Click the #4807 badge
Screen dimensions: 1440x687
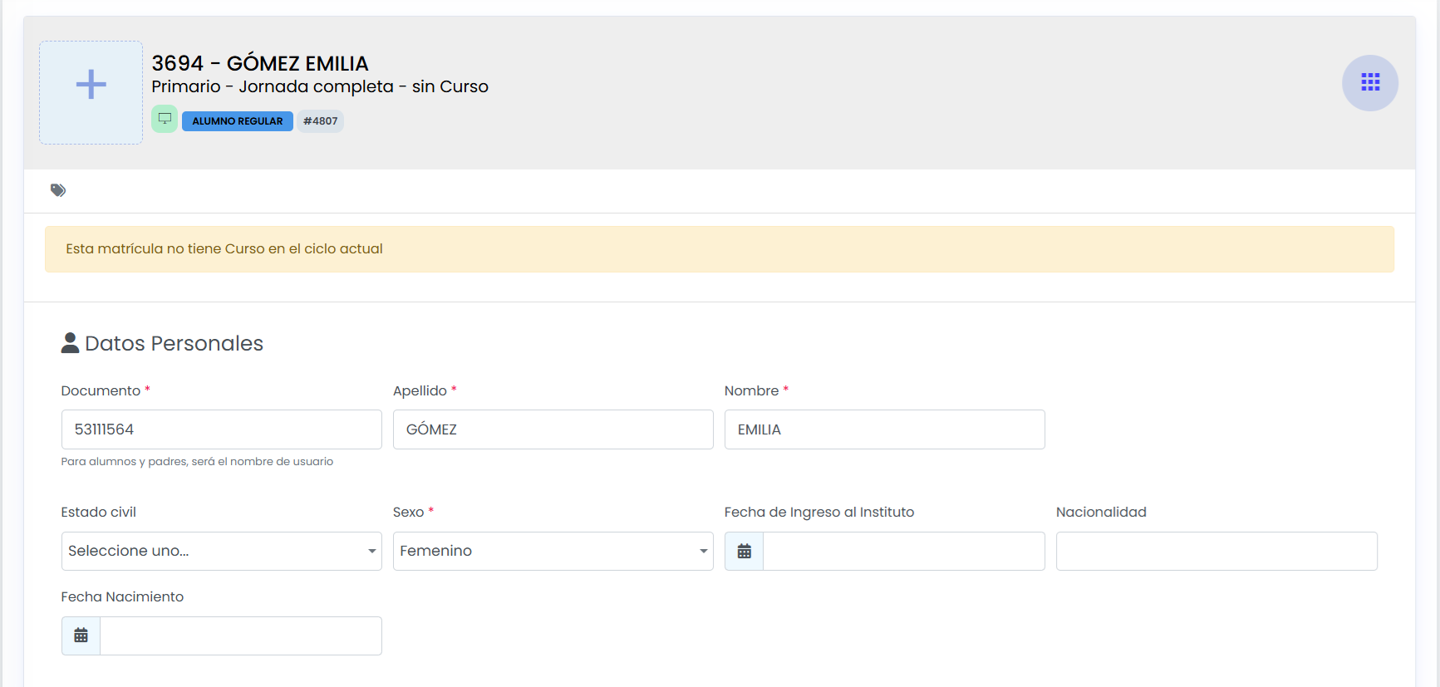click(x=321, y=121)
